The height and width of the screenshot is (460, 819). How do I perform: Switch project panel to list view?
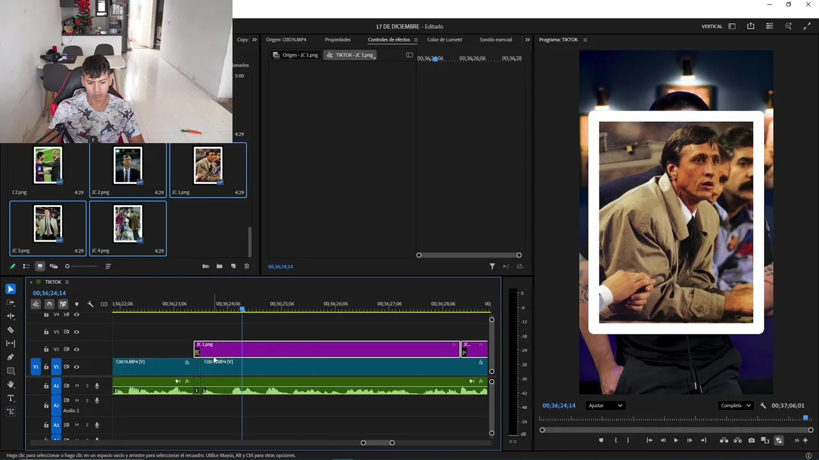pos(26,266)
